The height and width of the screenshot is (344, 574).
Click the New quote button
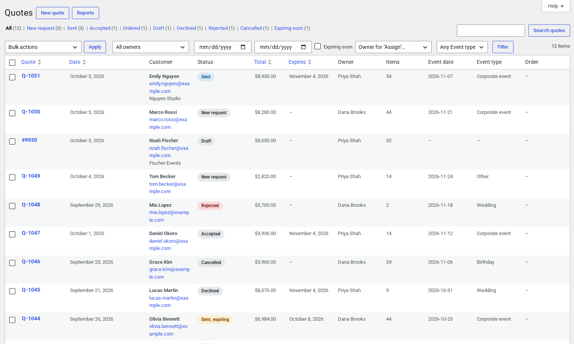[53, 13]
